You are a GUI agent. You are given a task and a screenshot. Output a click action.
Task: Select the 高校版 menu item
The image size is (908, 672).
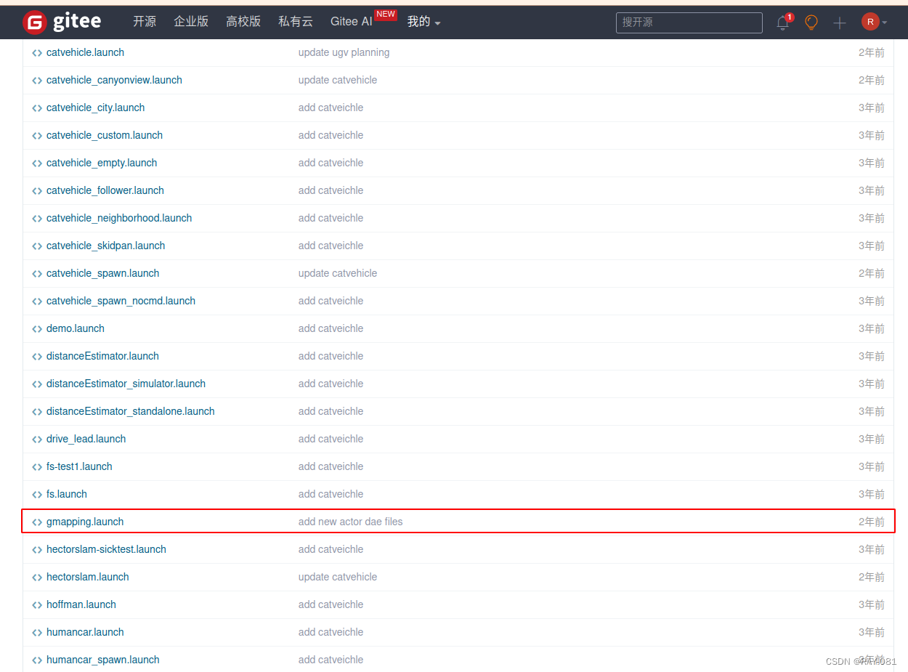(x=243, y=22)
